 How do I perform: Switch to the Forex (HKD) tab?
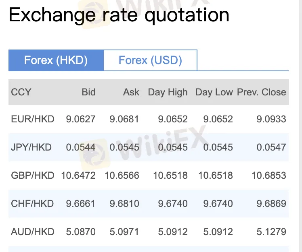point(56,60)
